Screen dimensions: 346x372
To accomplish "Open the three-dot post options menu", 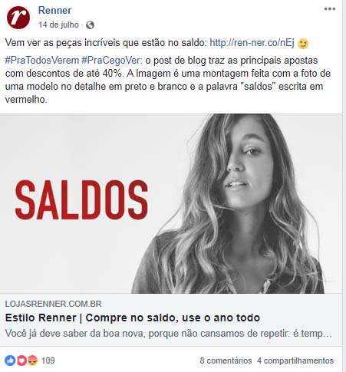I will [x=330, y=9].
